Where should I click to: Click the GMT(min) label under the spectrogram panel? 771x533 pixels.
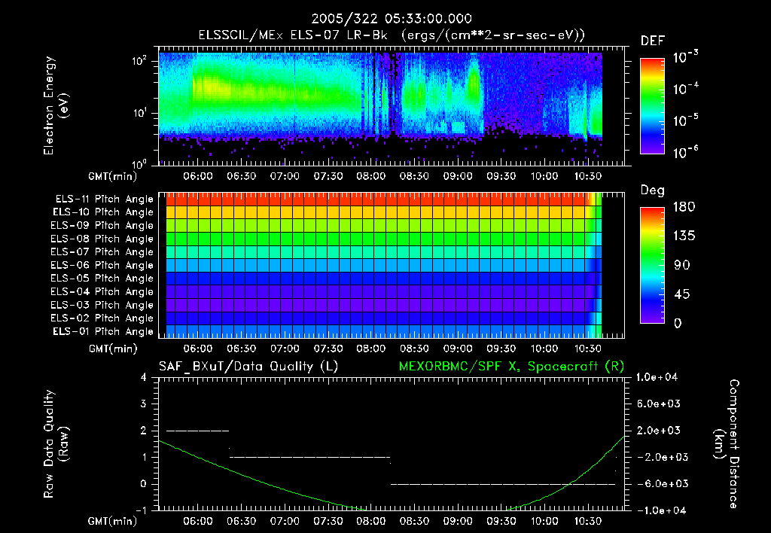[113, 176]
